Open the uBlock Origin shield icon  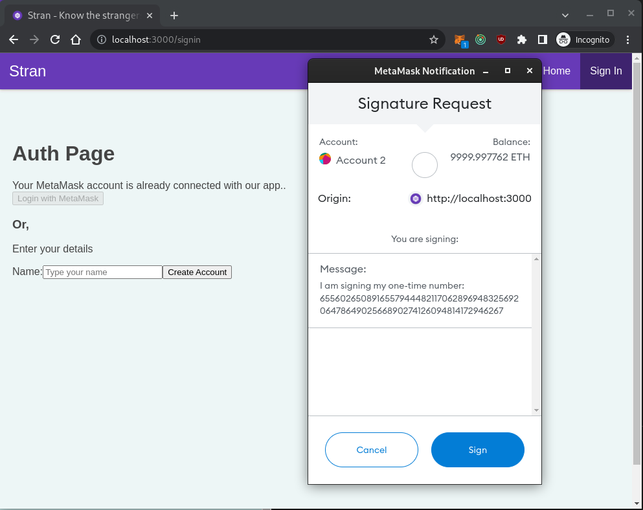coord(501,39)
